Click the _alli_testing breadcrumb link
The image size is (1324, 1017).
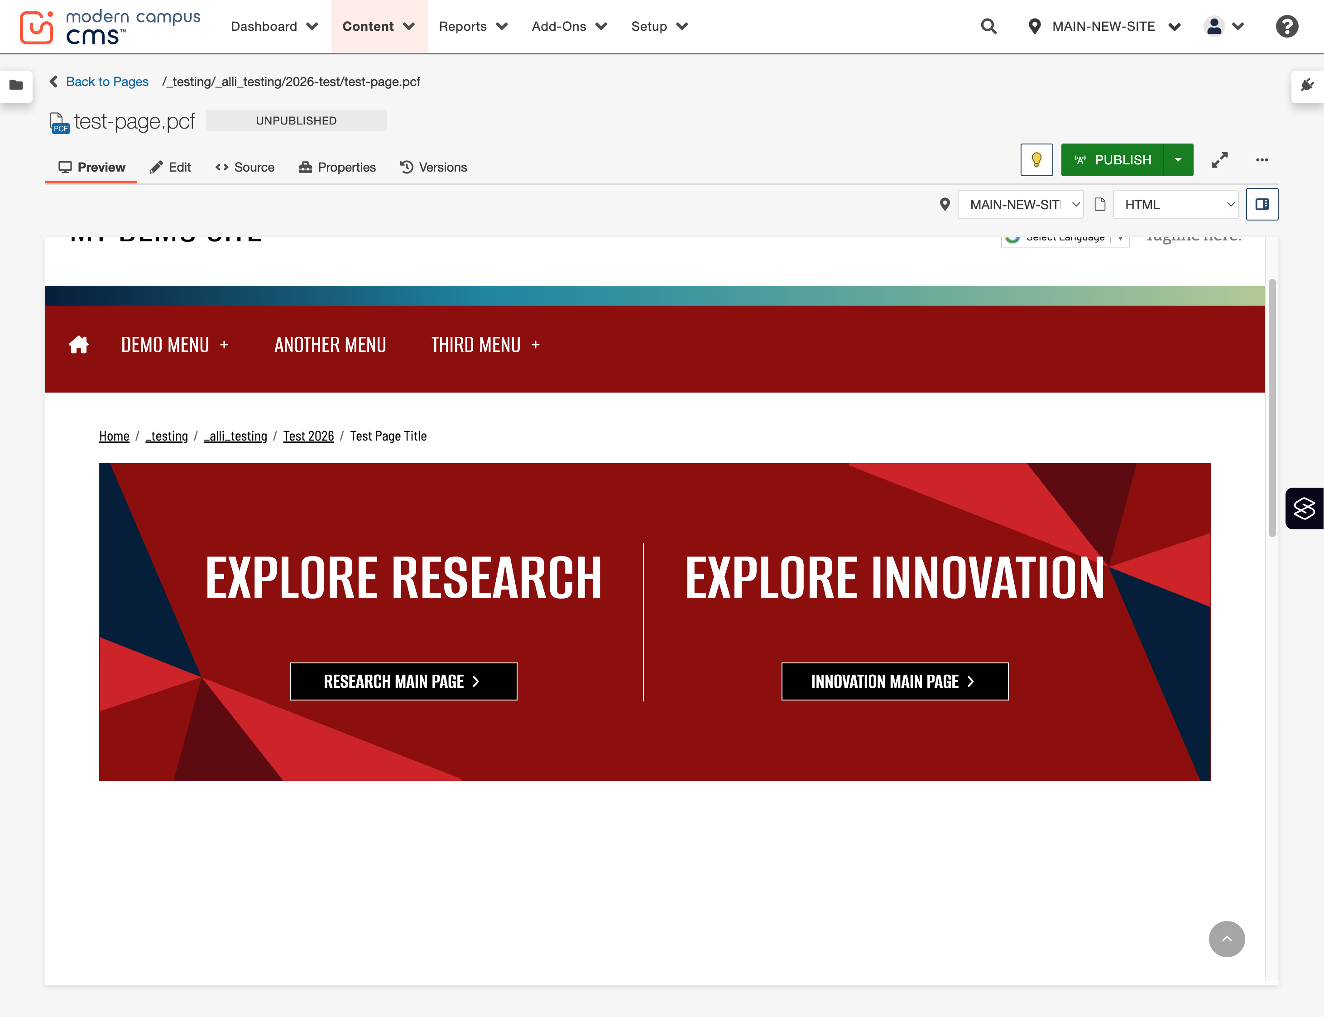[x=235, y=436]
